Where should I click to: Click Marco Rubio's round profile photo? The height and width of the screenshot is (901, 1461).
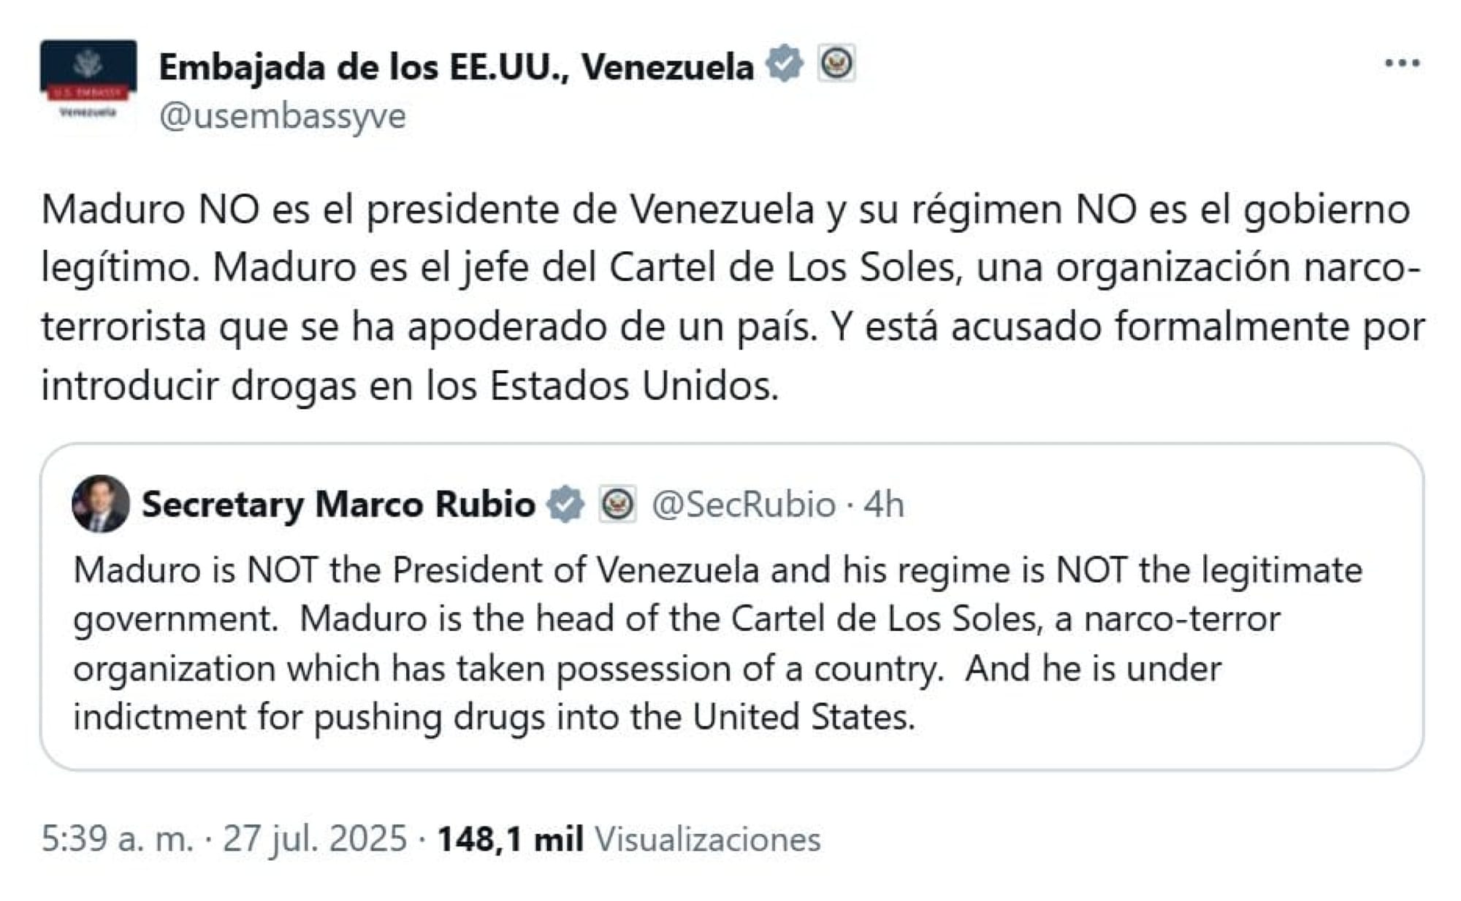pos(101,504)
